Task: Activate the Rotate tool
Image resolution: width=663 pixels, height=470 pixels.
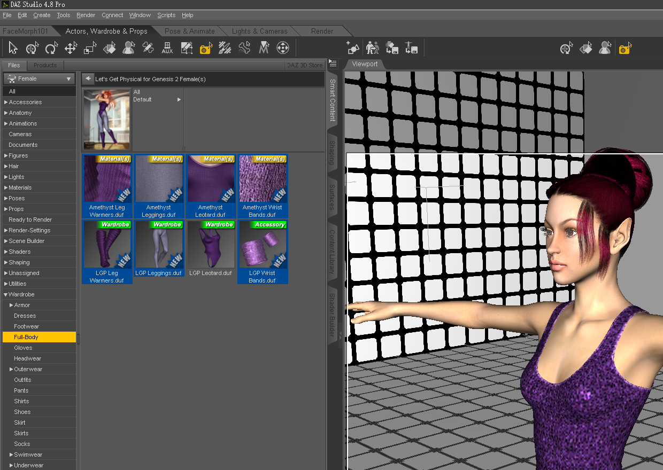Action: (51, 49)
